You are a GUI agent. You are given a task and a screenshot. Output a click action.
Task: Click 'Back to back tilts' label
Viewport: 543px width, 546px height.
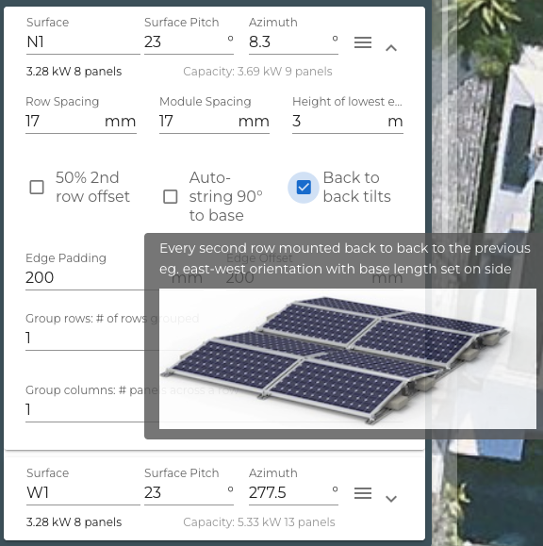[x=357, y=187]
